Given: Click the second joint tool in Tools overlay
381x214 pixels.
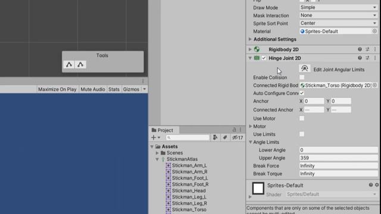Looking at the screenshot, I should [x=80, y=65].
